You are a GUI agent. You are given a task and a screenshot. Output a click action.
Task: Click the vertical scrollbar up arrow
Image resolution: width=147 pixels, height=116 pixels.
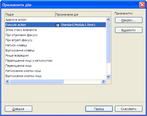click(108, 20)
